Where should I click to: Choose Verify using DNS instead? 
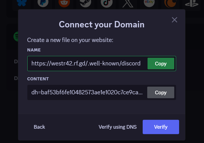tap(117, 127)
